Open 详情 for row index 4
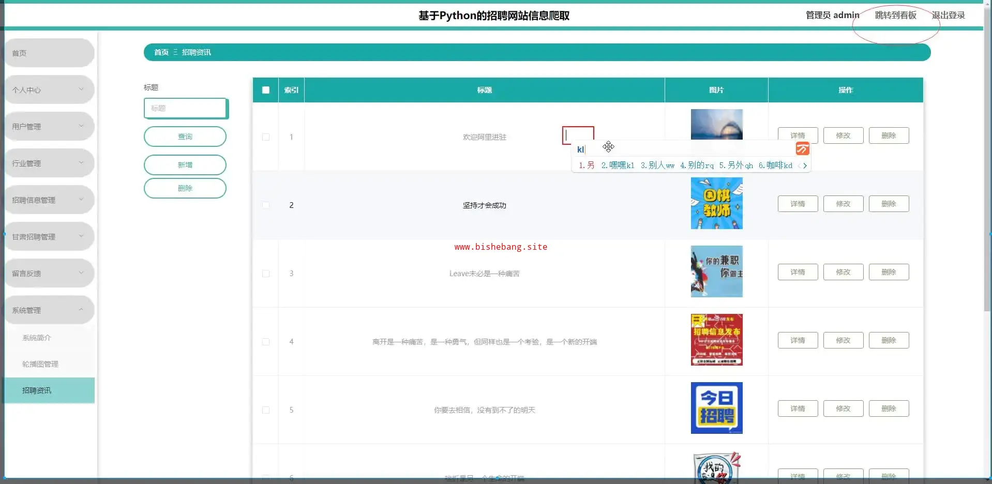Image resolution: width=992 pixels, height=484 pixels. pyautogui.click(x=798, y=340)
